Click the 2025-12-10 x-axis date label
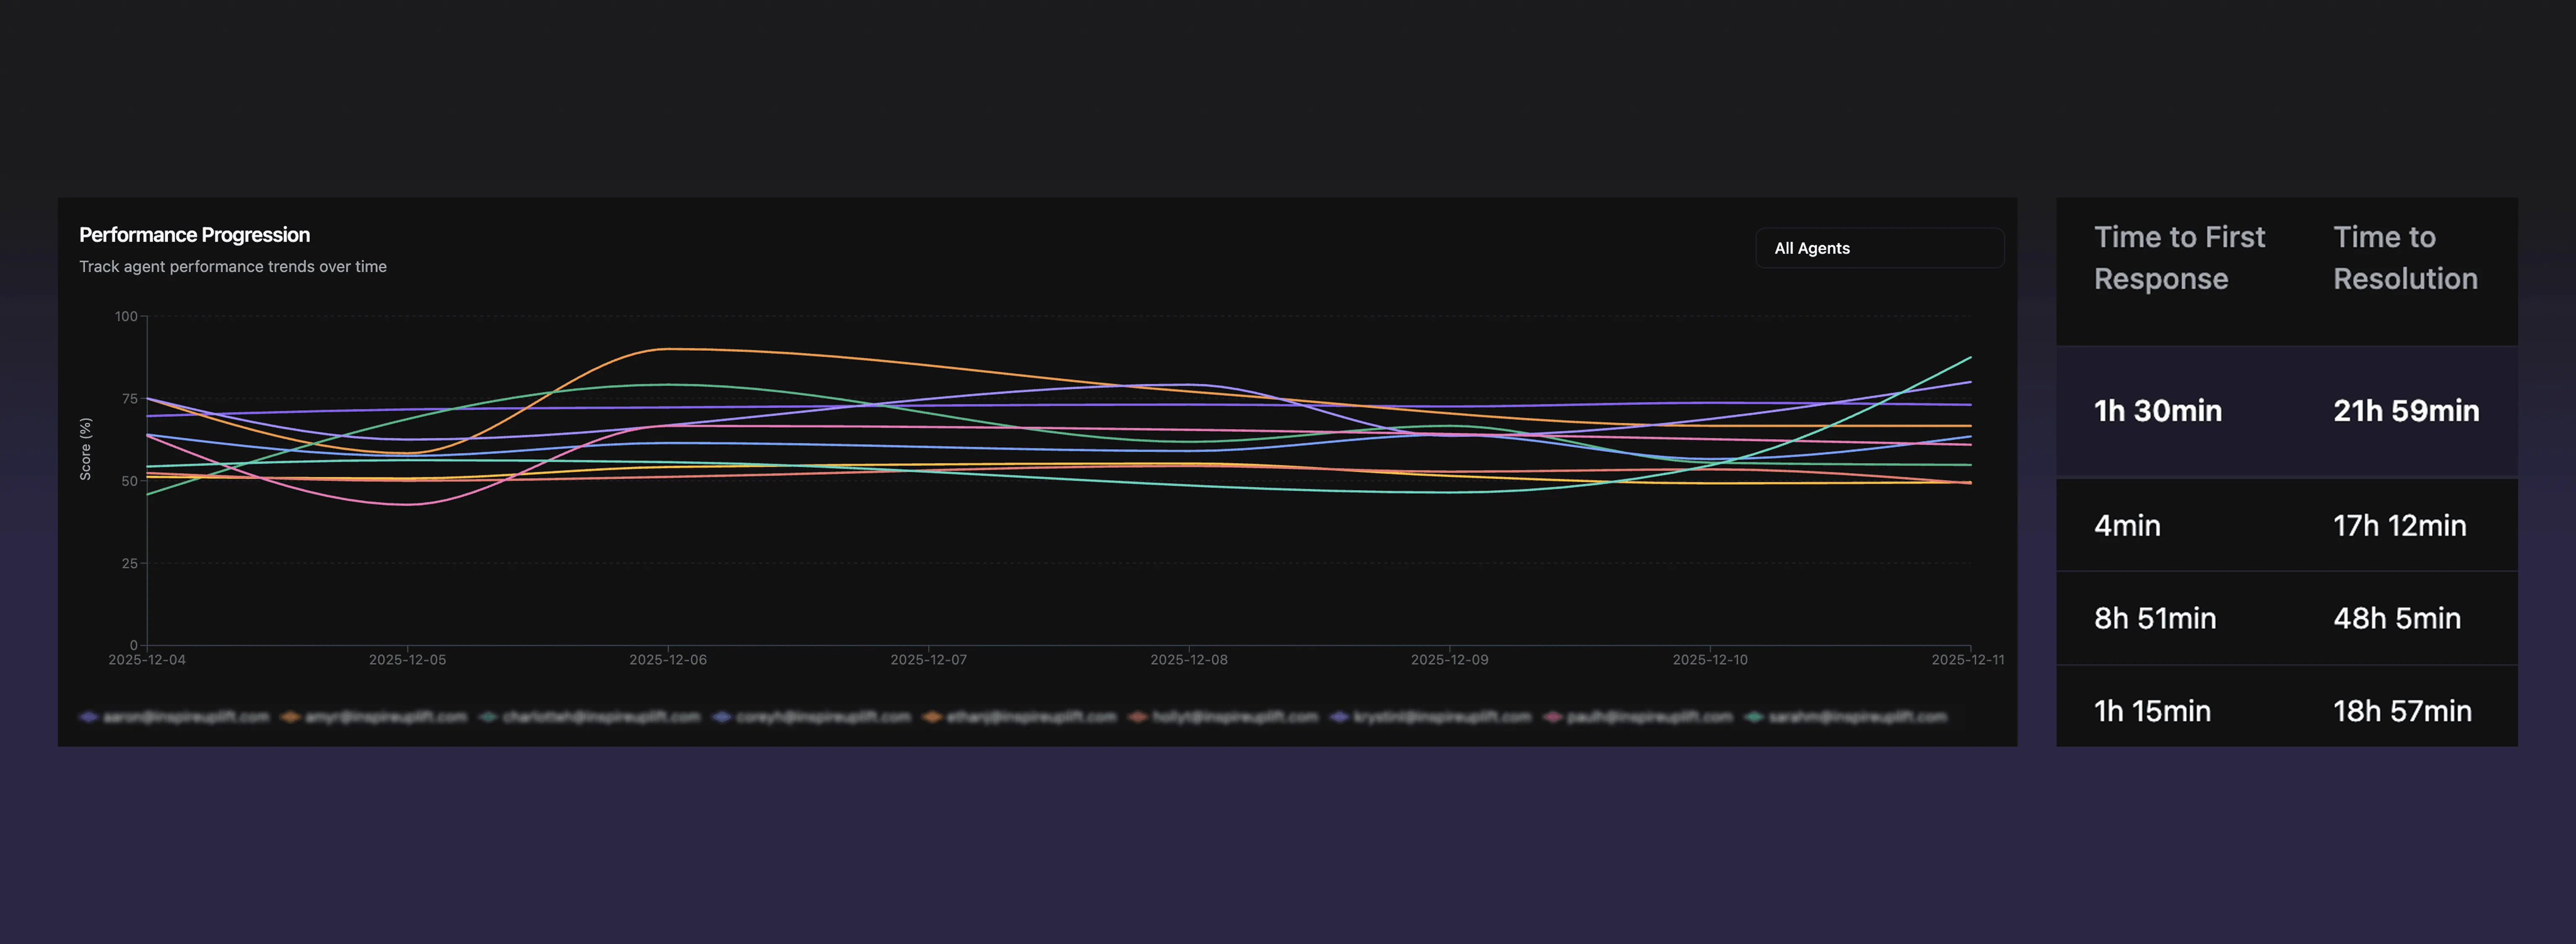The height and width of the screenshot is (944, 2576). (1710, 660)
